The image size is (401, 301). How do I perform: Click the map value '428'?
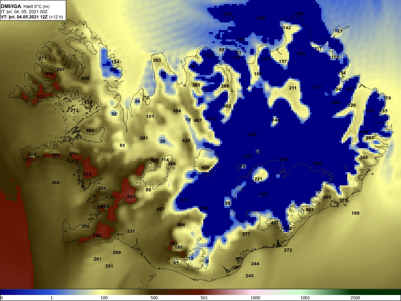[x=186, y=140]
